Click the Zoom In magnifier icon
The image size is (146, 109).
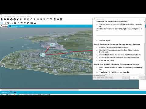[x=38, y=19]
